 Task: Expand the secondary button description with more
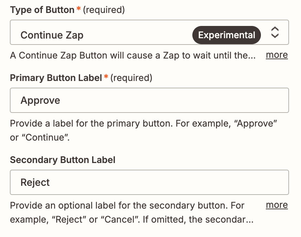tap(277, 205)
